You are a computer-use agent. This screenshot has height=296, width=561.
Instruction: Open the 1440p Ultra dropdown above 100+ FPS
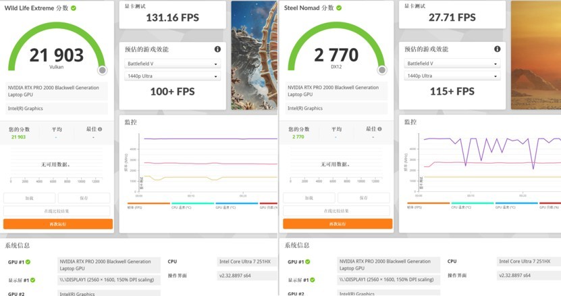[x=172, y=76]
